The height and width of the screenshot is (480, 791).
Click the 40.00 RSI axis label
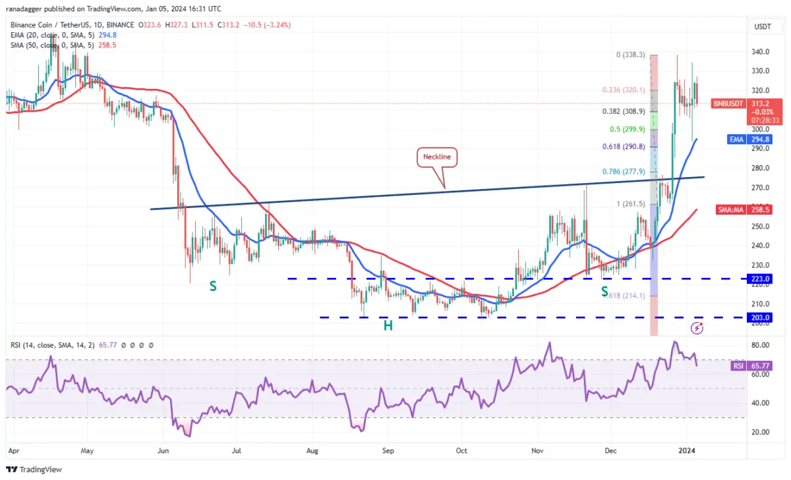pyautogui.click(x=762, y=403)
